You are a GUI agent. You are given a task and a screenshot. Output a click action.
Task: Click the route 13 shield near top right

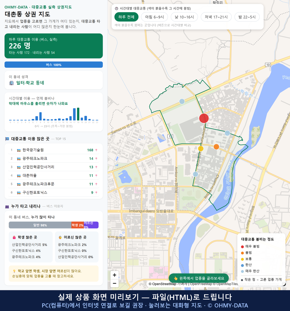pyautogui.click(x=268, y=65)
